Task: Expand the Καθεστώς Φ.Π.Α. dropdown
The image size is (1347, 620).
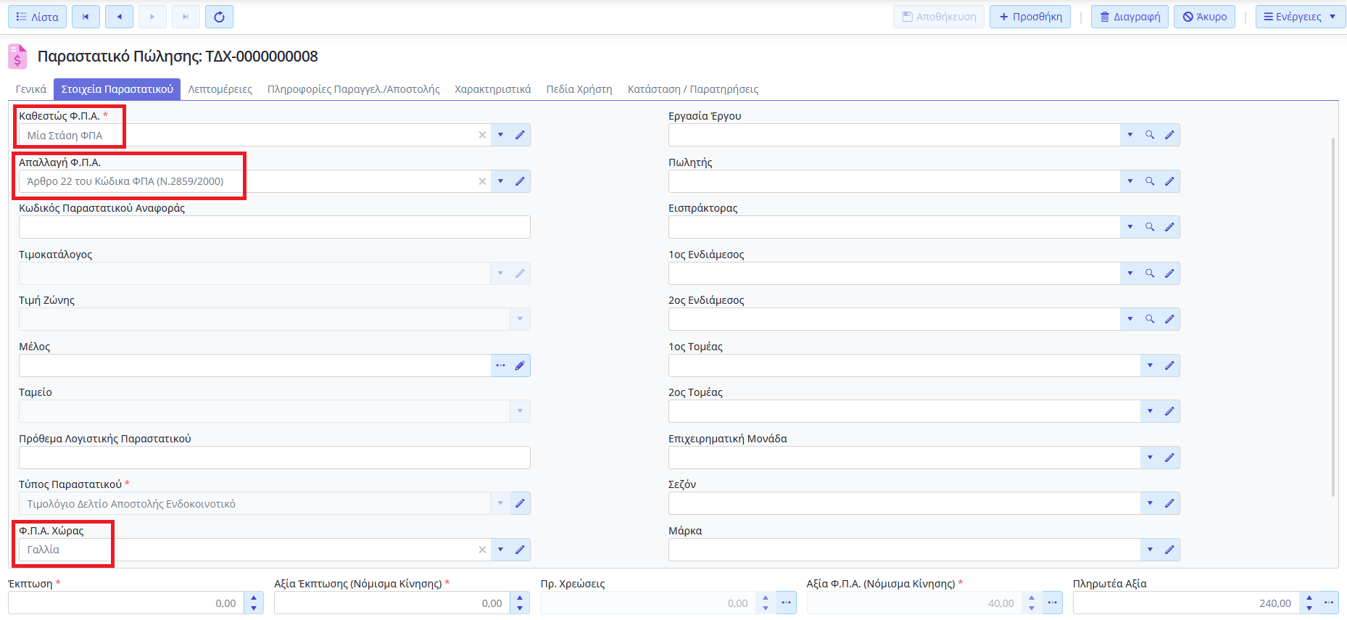Action: [500, 135]
